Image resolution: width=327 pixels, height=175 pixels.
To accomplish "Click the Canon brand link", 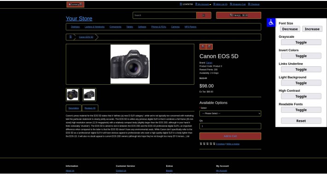I will (209, 63).
